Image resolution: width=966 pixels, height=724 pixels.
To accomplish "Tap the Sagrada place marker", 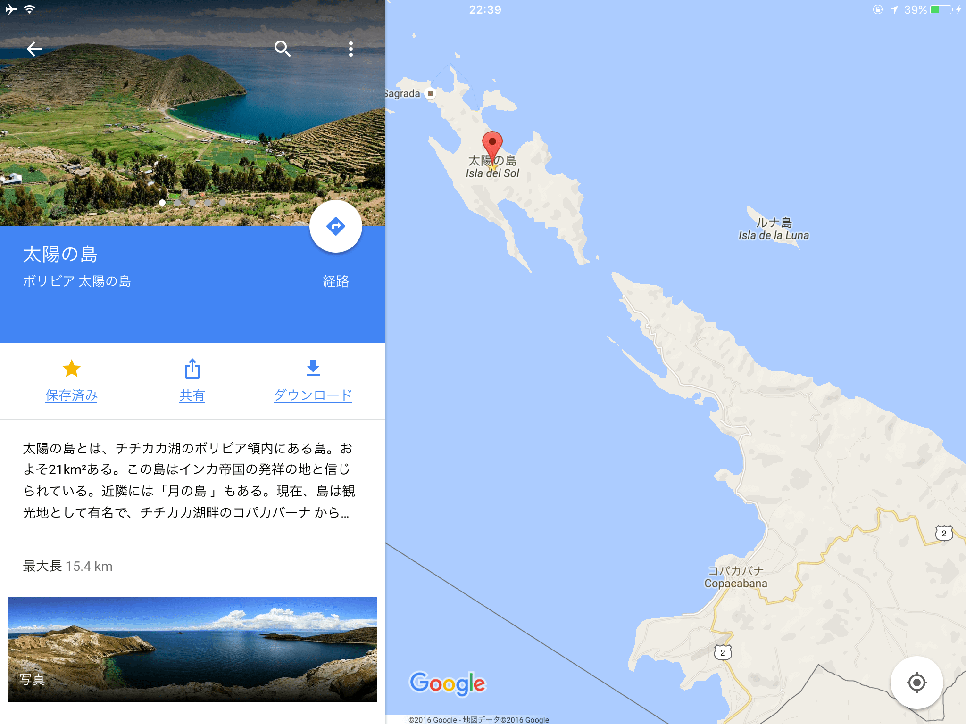I will [x=430, y=93].
